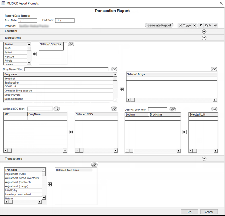Select Bupivacaine in Drug Name list
The height and width of the screenshot is (216, 225).
(58, 83)
